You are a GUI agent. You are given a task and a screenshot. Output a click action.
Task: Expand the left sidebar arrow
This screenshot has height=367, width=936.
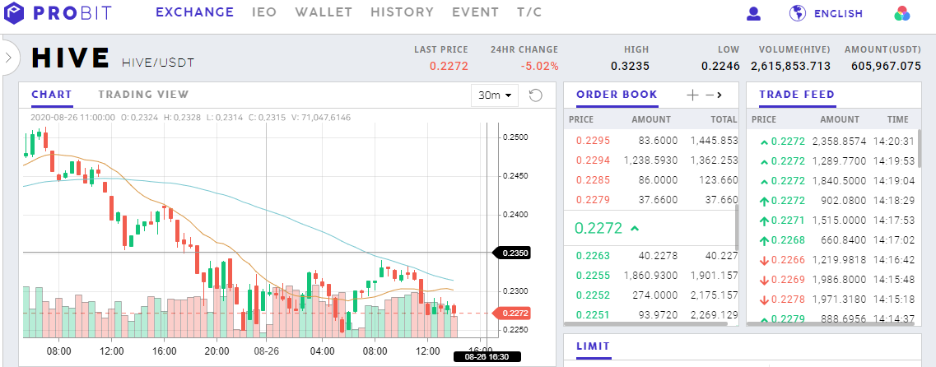(8, 58)
